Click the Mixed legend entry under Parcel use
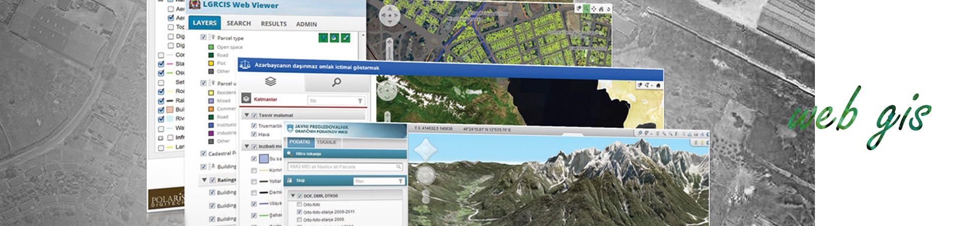This screenshot has height=226, width=954. (223, 100)
